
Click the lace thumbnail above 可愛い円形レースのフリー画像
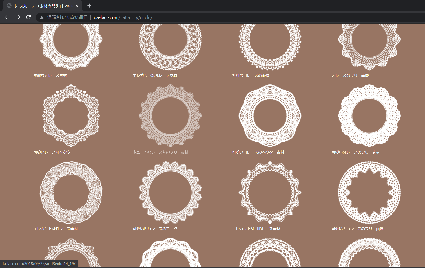click(369, 193)
